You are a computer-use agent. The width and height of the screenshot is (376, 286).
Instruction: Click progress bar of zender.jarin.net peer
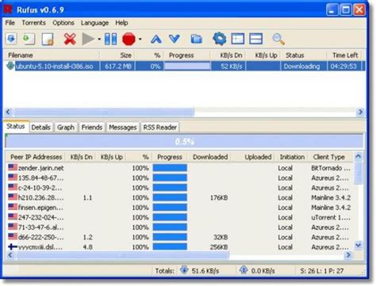pos(170,168)
